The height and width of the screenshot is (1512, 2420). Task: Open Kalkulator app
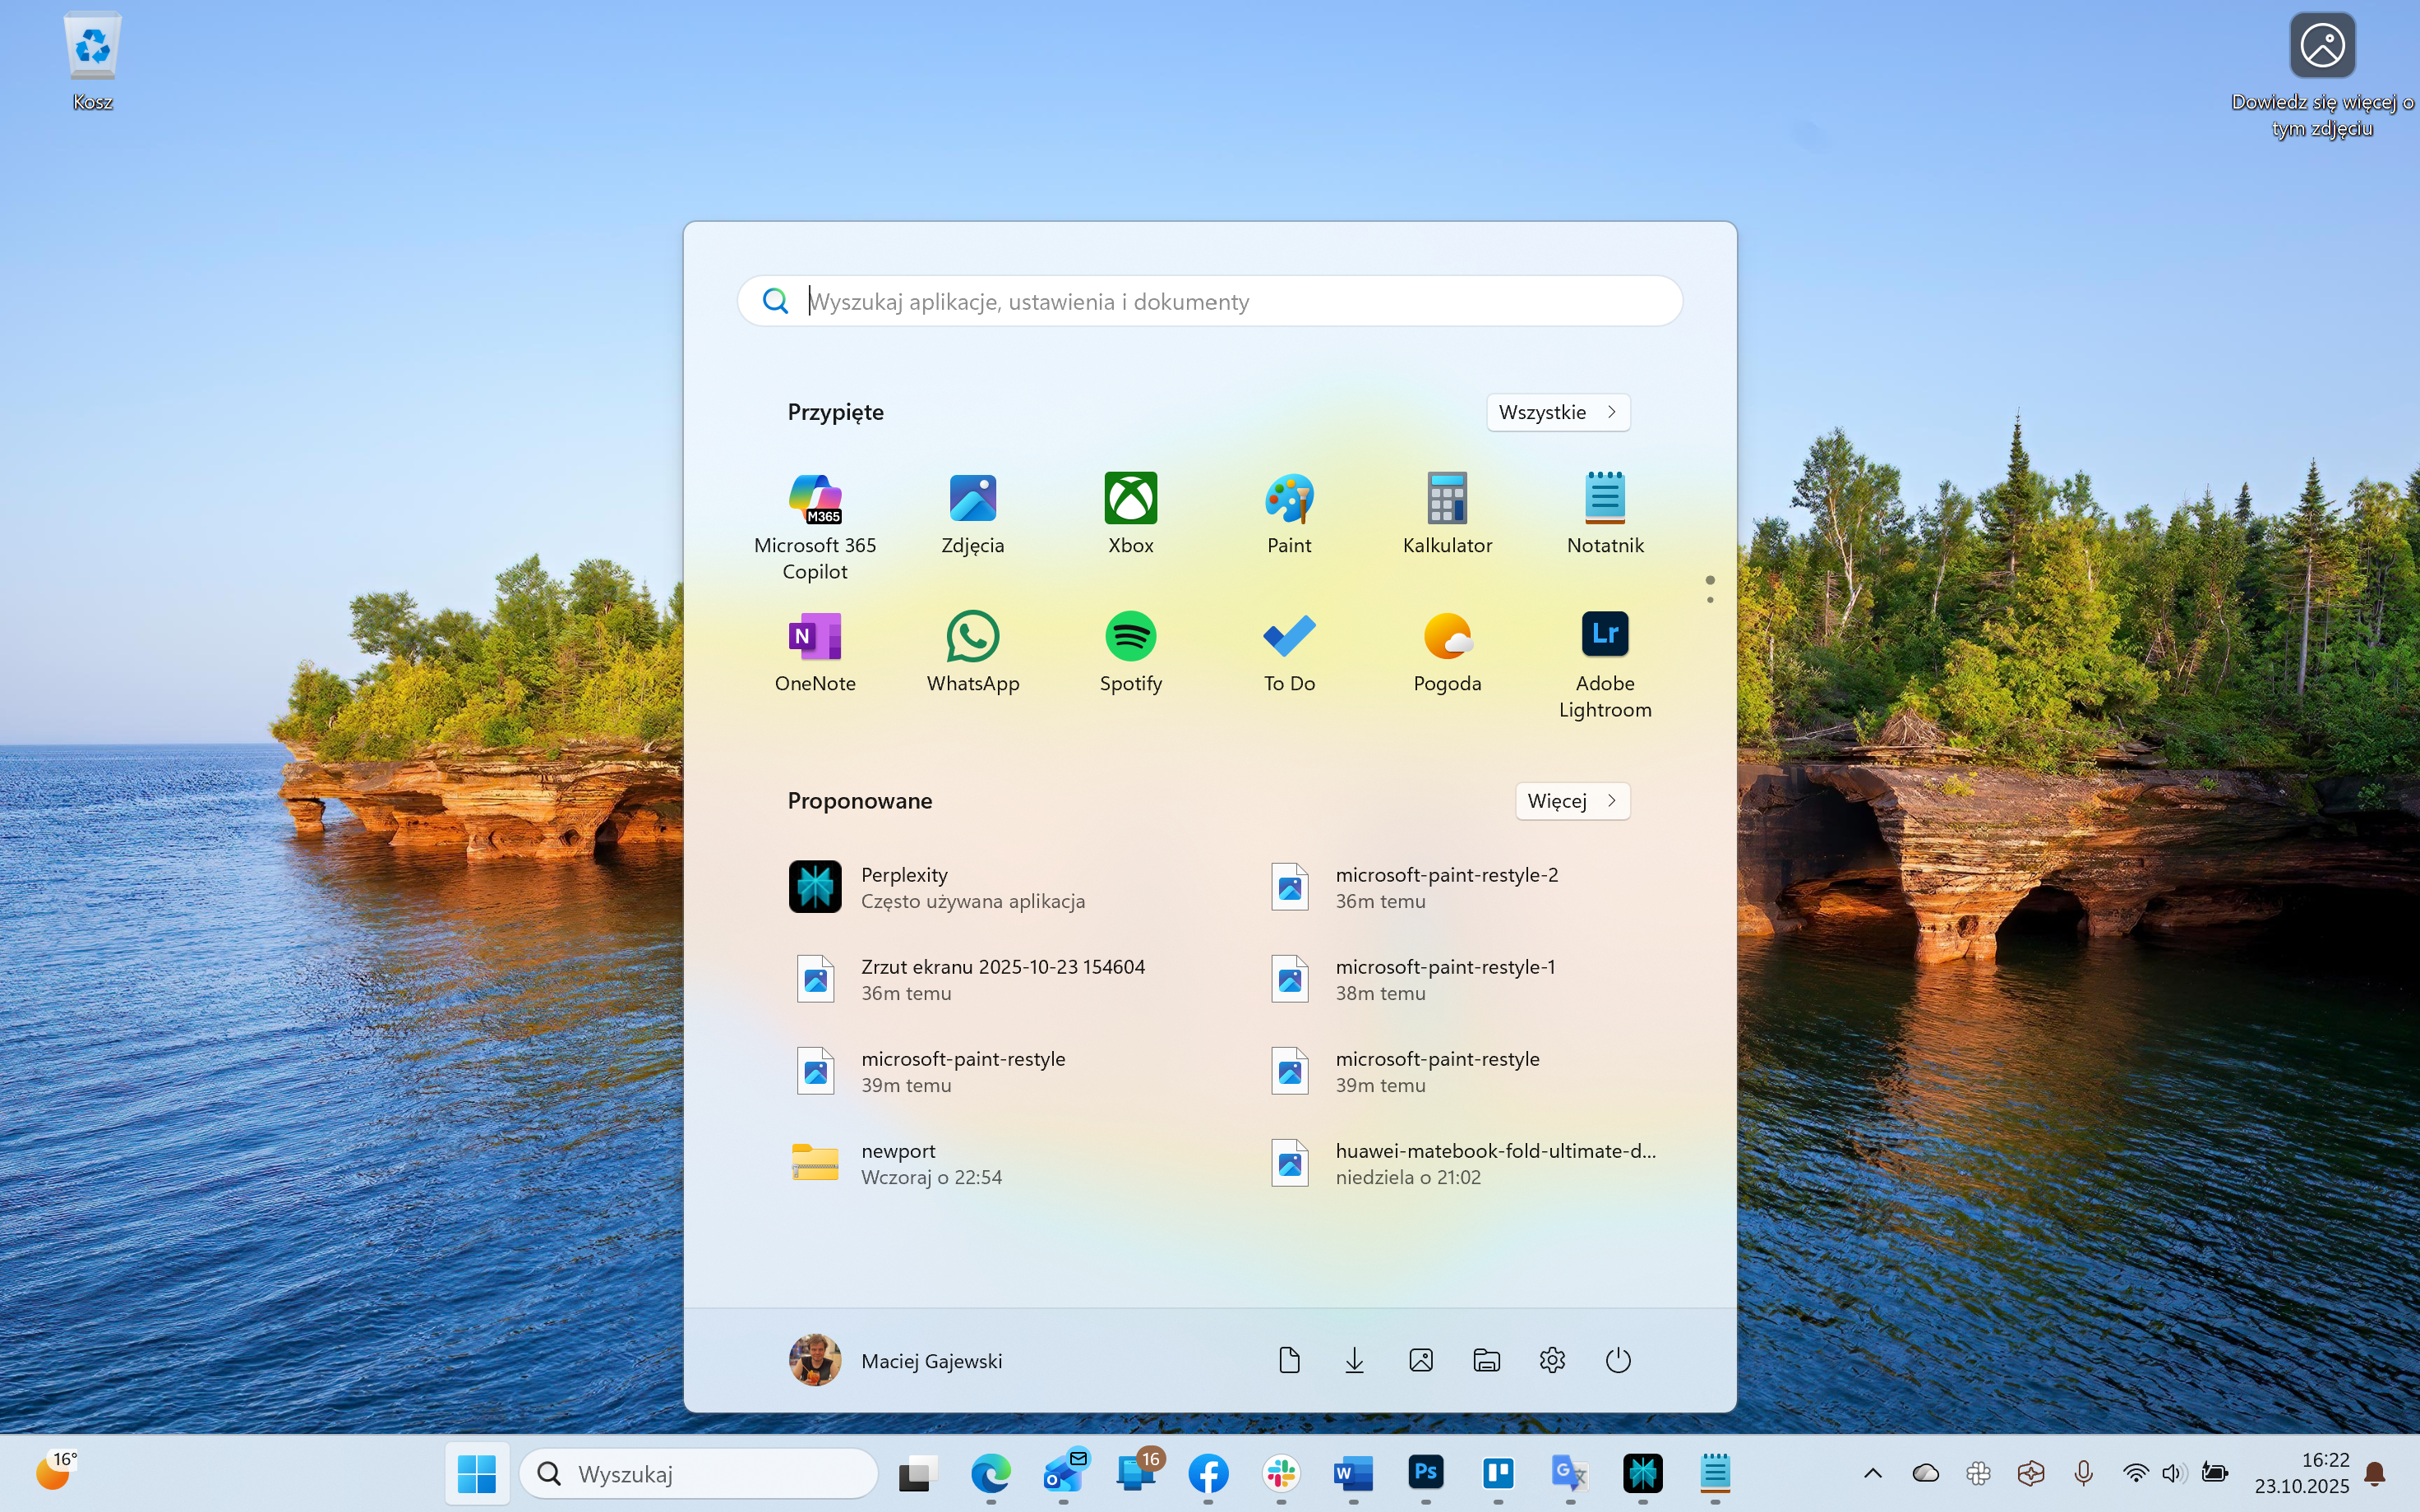coord(1446,500)
